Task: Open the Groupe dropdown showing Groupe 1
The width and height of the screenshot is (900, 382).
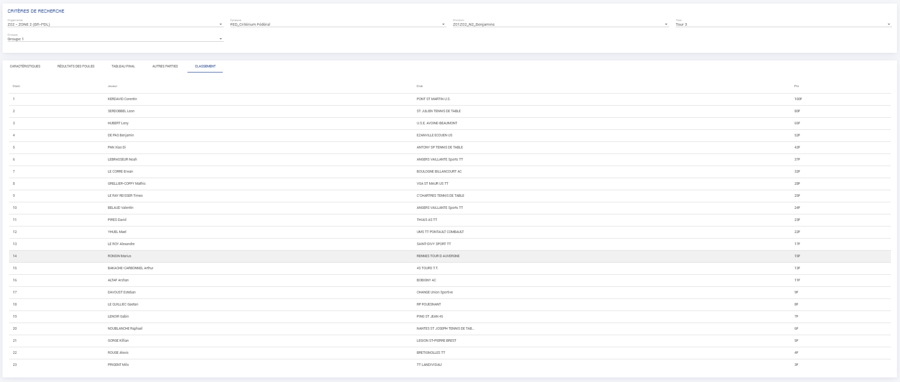Action: tap(115, 39)
